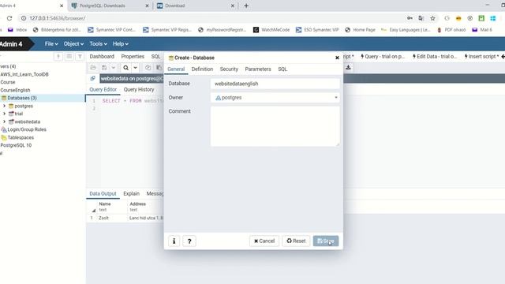Select the PostgreSQL 10 server node

[x=16, y=145]
